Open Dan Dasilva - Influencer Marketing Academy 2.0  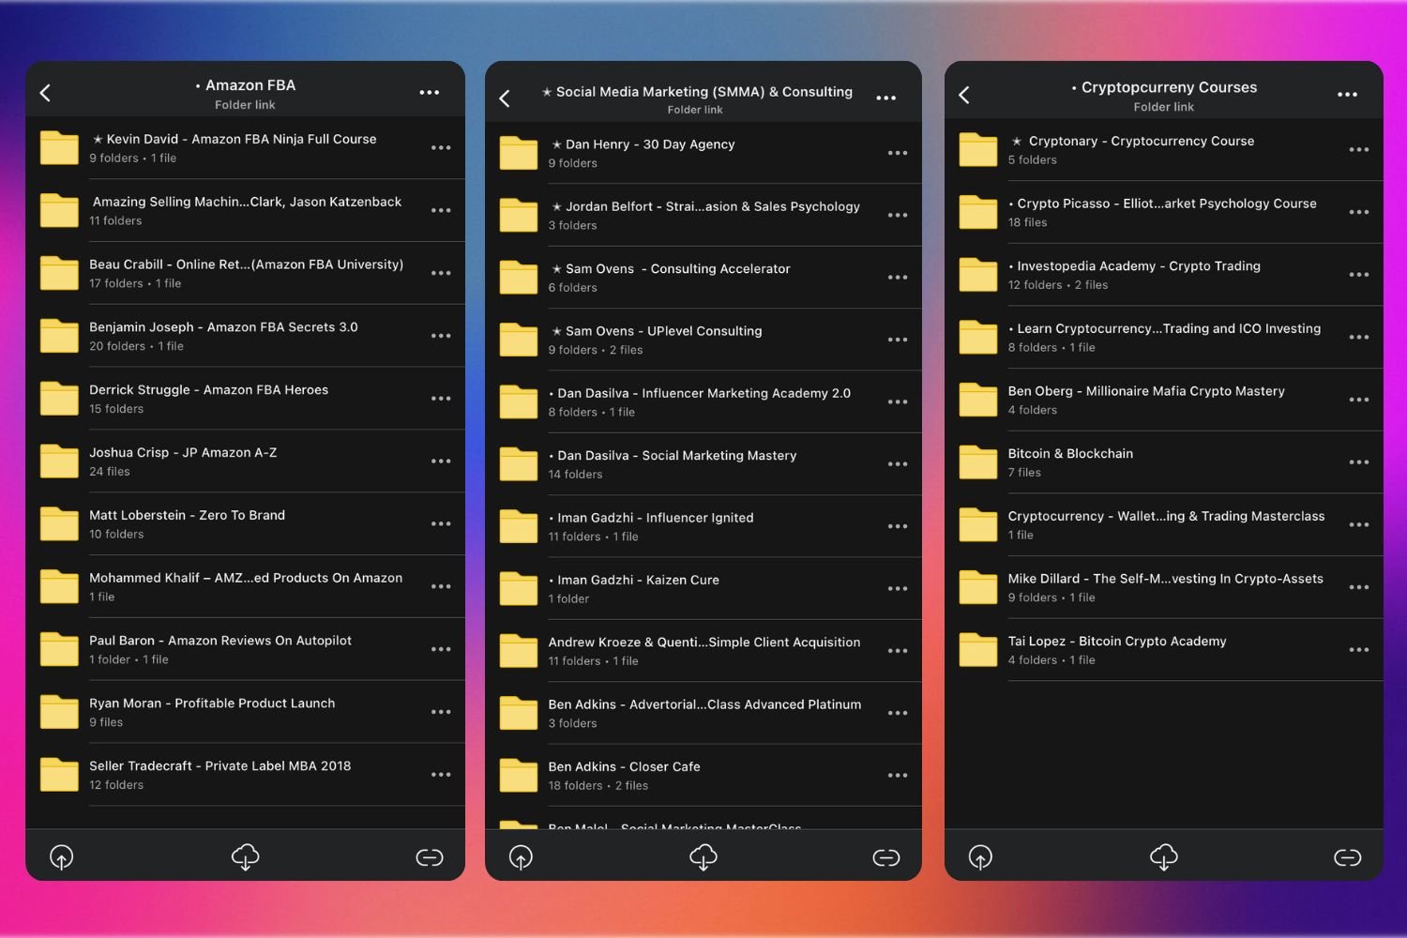click(x=703, y=402)
